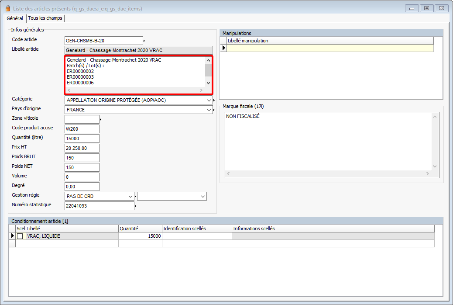This screenshot has height=305, width=453.
Task: Click into the Prix HT field
Action: (82, 148)
